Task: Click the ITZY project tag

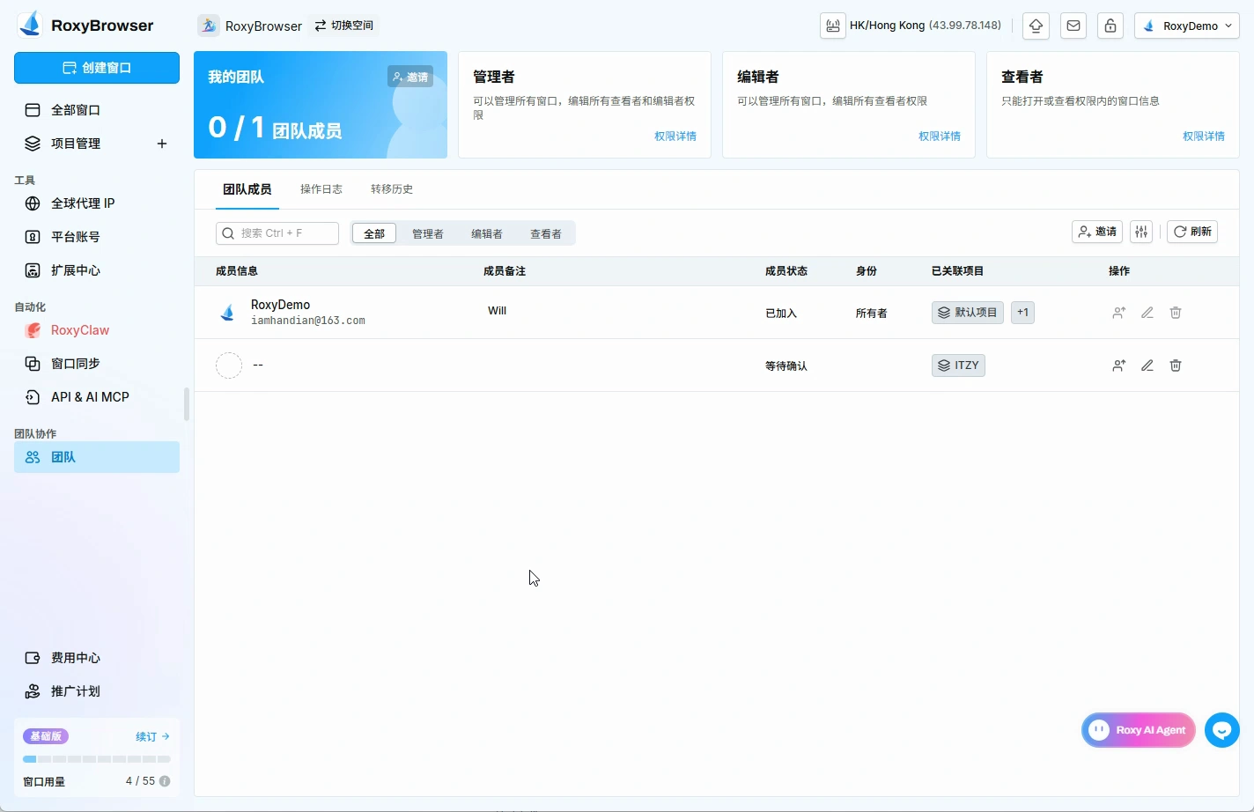Action: 958,365
